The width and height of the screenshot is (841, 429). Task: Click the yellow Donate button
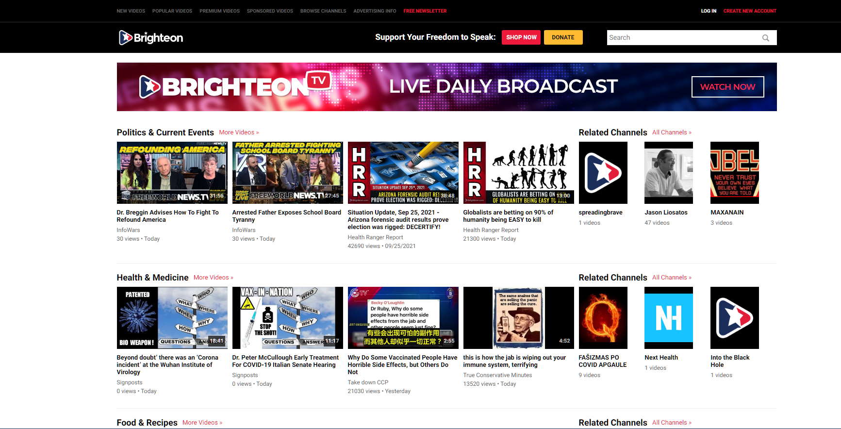(x=563, y=37)
